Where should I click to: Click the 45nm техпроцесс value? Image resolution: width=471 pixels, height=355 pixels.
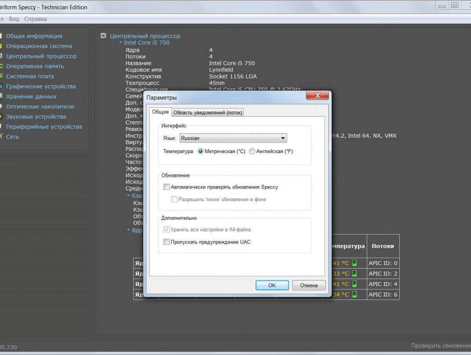coord(216,83)
